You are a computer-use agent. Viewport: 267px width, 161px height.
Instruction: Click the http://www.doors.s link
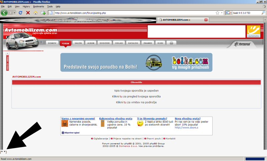tap(187, 128)
